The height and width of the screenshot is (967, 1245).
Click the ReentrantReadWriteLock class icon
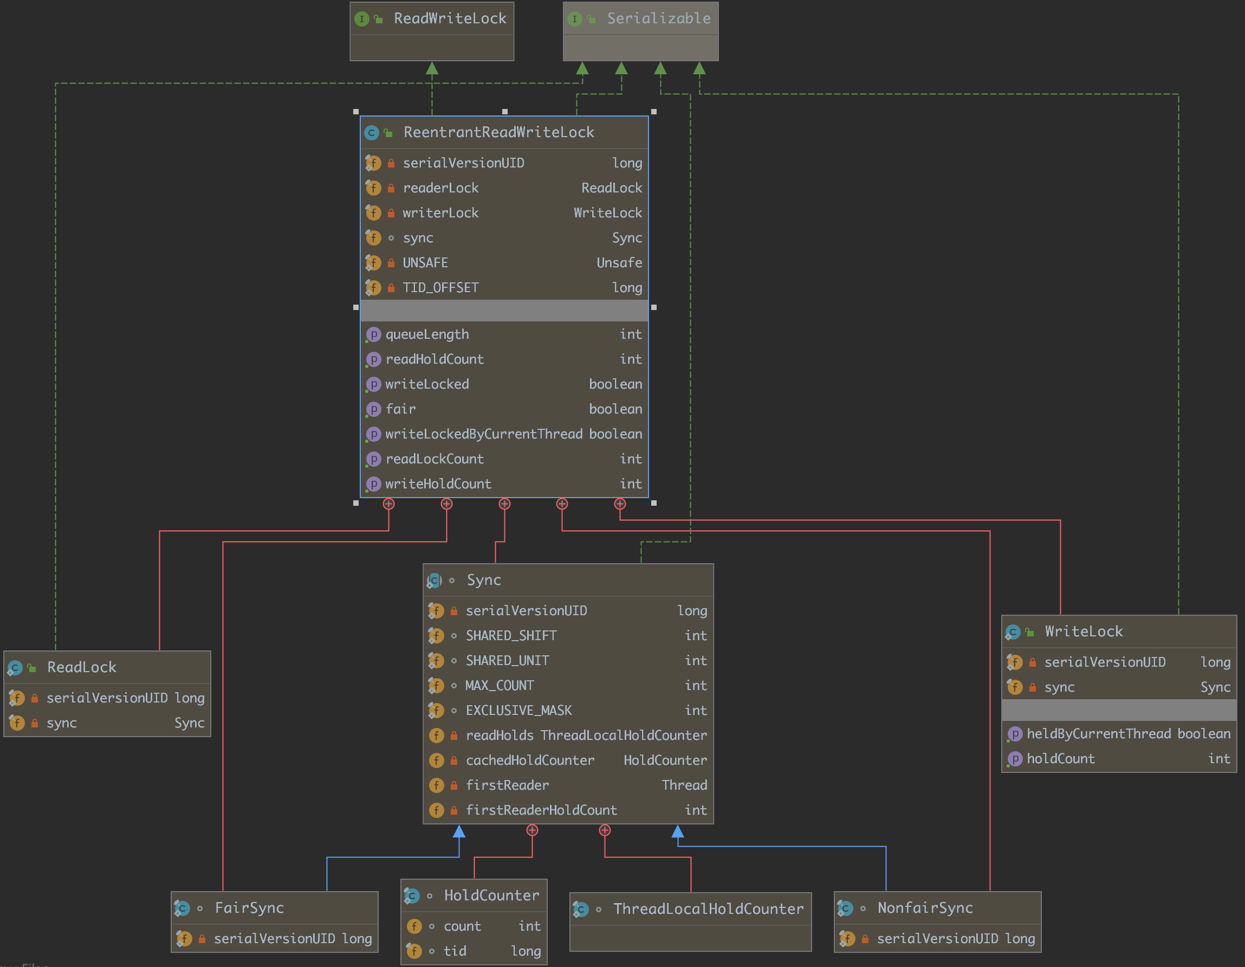pos(372,133)
